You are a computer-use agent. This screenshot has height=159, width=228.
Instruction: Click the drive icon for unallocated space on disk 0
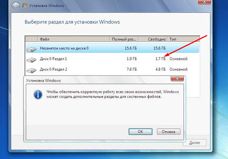pos(31,49)
